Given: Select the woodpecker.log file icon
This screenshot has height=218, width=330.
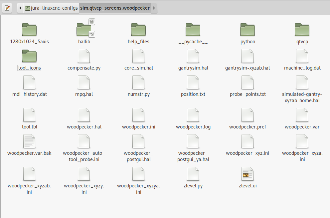Looking at the screenshot, I should click(193, 115).
